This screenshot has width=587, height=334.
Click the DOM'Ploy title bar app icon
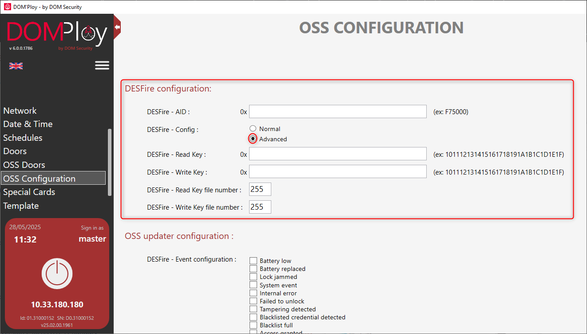(8, 7)
